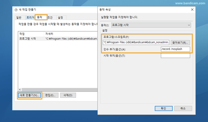Click the horizontal scrollbar track in action list
The image size is (208, 122).
tap(60, 90)
